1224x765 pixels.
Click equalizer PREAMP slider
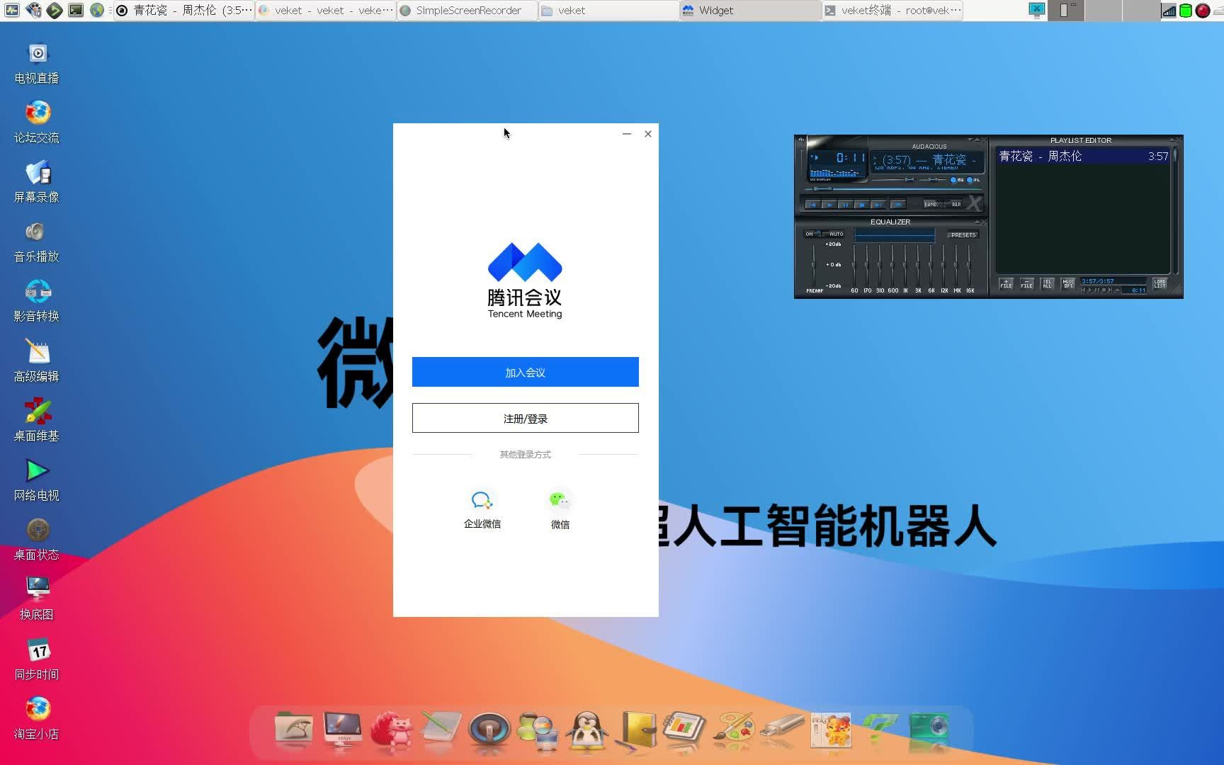[x=813, y=265]
